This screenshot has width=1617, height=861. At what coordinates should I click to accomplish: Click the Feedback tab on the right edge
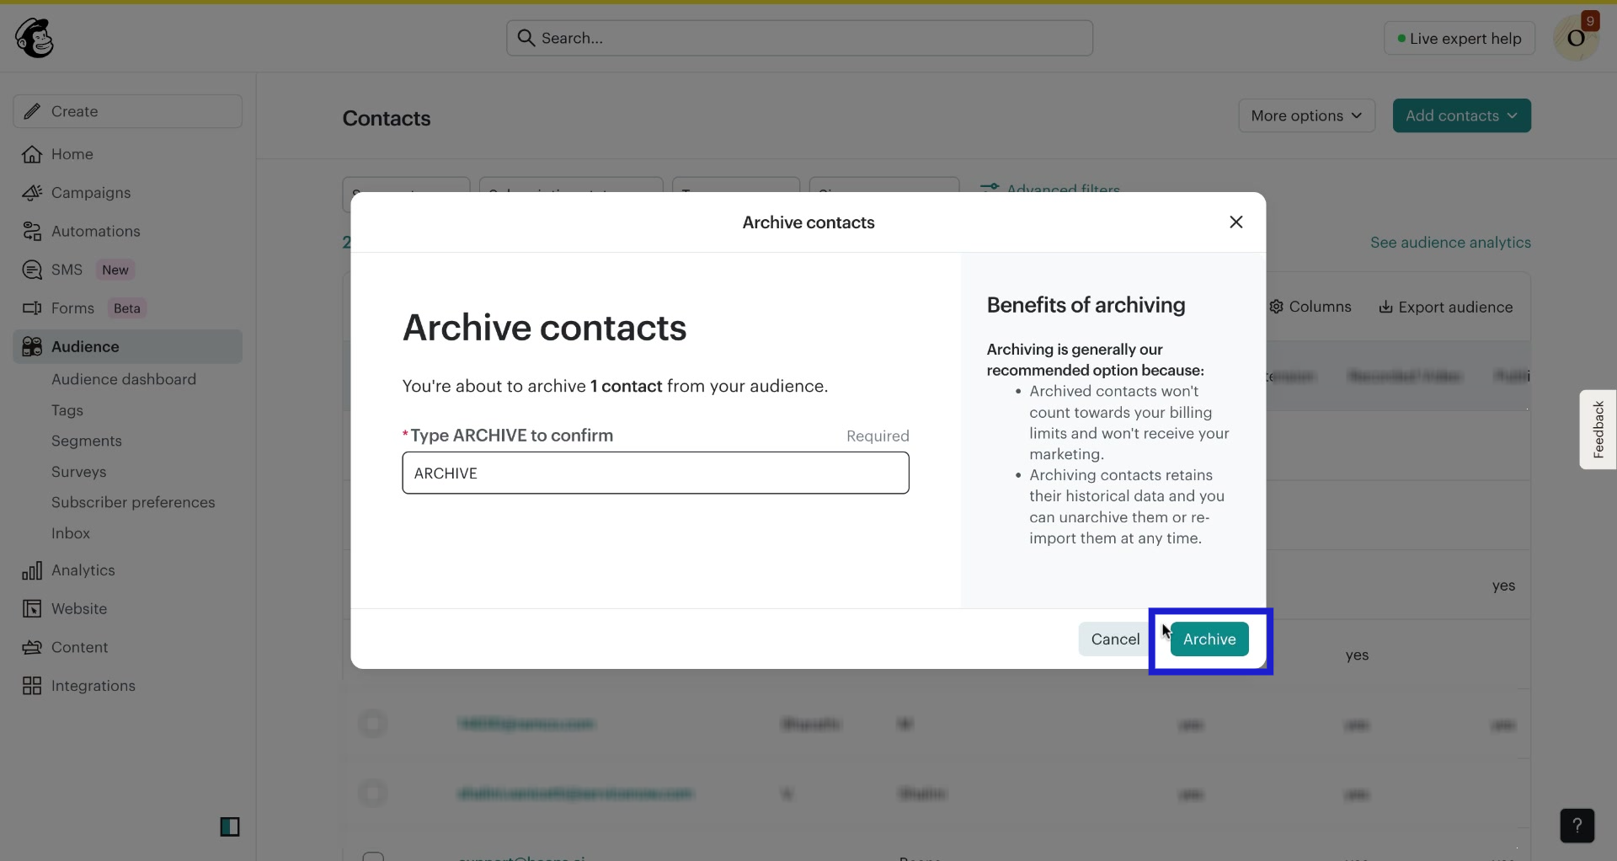point(1598,430)
